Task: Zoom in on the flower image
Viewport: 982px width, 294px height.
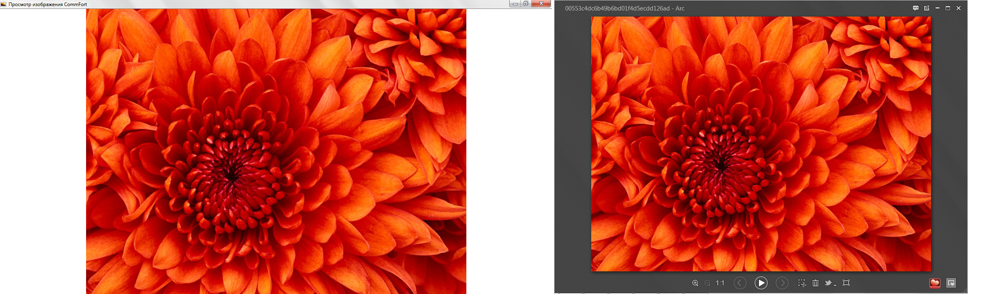Action: tap(695, 283)
